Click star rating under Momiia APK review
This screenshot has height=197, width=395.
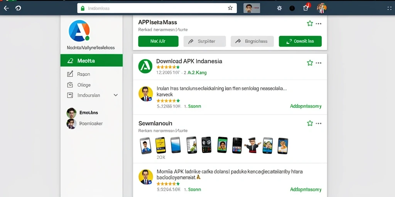point(168,184)
